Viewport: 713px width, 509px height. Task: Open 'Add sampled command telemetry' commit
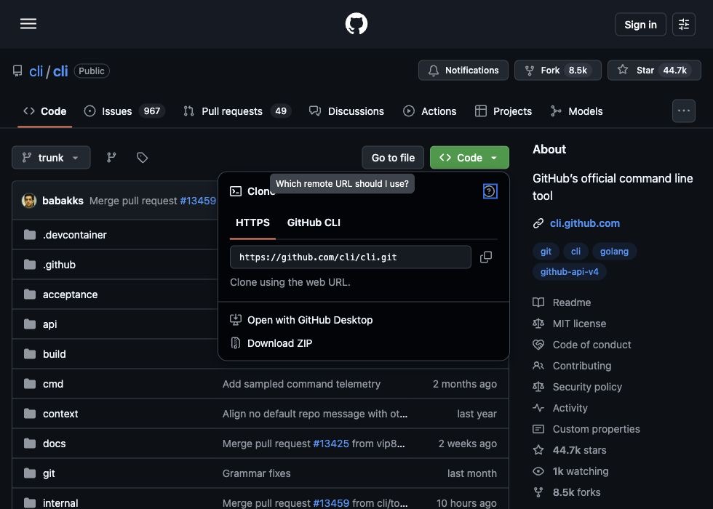(301, 384)
